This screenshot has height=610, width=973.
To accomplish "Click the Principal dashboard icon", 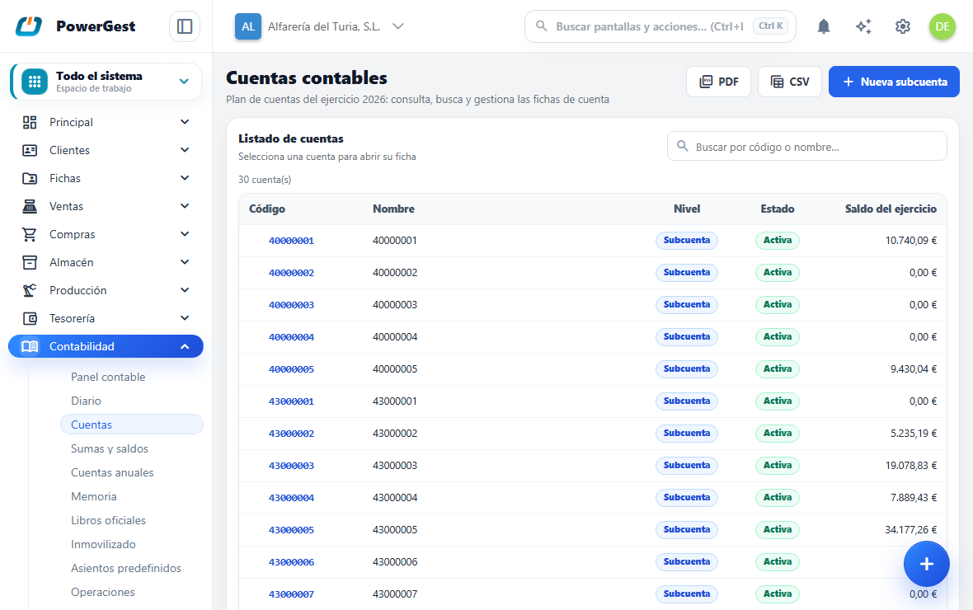I will [29, 122].
